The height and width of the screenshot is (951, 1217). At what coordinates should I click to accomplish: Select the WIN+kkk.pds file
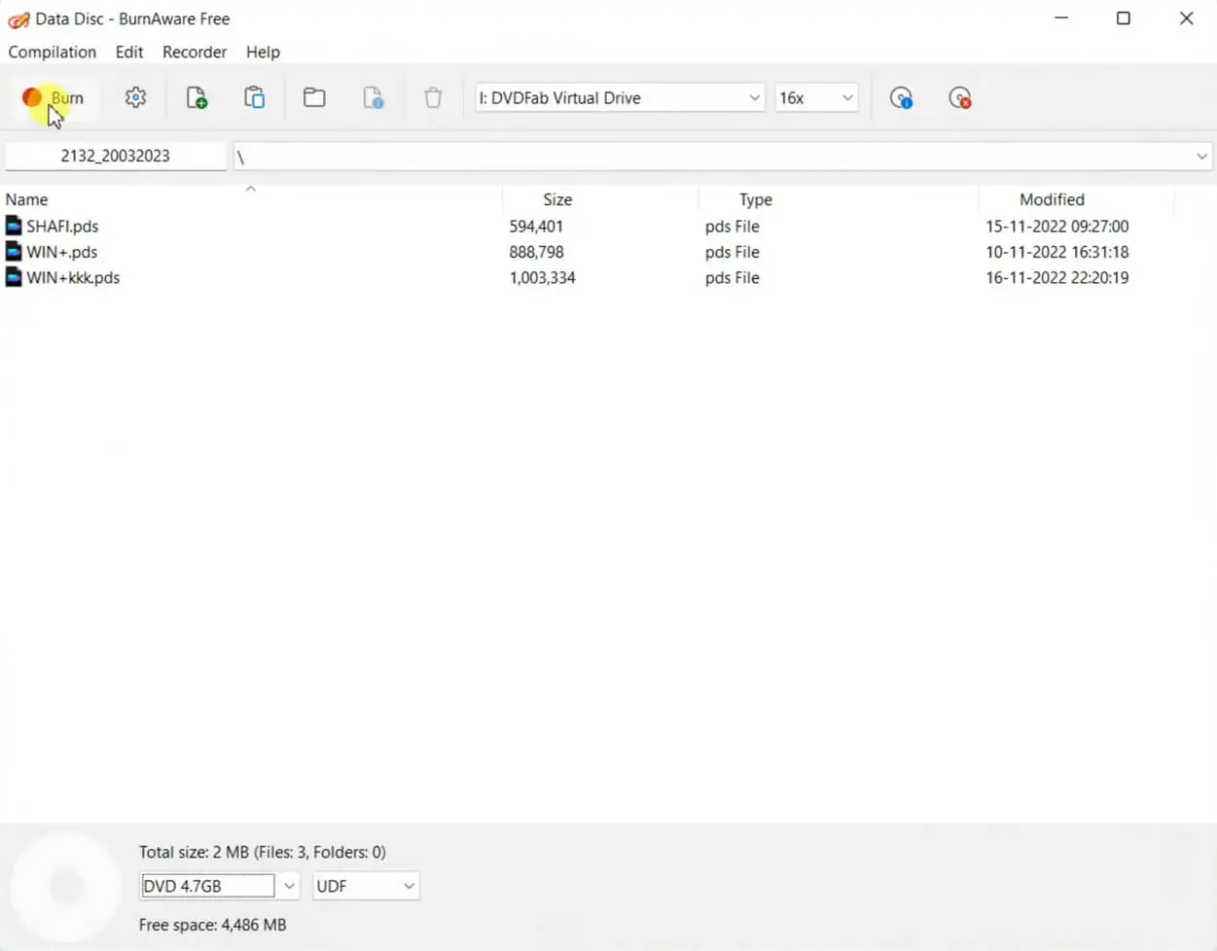click(73, 277)
